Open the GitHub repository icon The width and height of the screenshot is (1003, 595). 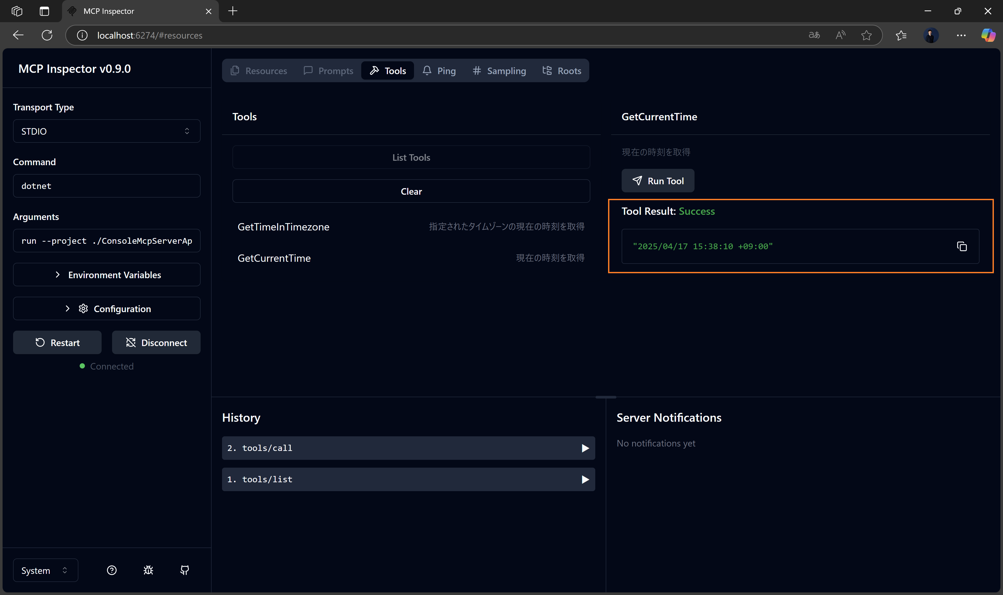(x=185, y=570)
